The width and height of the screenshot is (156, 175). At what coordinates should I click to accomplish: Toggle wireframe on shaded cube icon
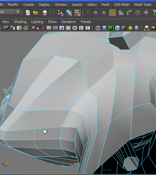117,28
